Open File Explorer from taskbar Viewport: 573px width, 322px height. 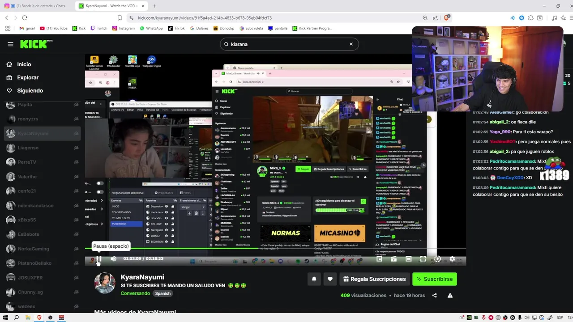tap(28, 318)
